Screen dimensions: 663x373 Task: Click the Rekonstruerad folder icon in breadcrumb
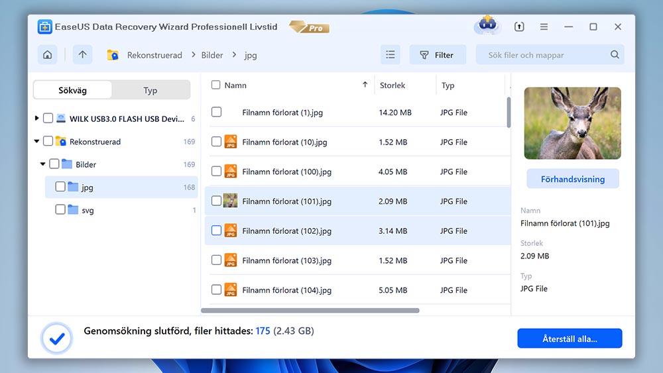click(x=113, y=55)
